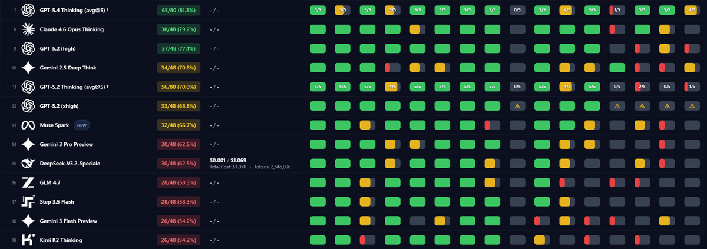Click the 38/48 (79.2%) score badge
The image size is (707, 249).
coord(179,29)
